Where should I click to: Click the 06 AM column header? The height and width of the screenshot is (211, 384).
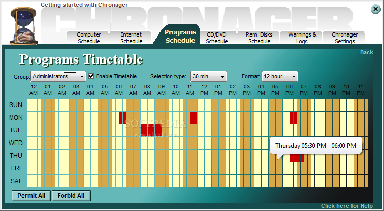119,90
